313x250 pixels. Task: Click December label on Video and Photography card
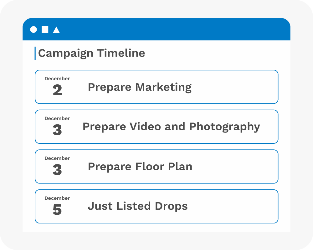pos(57,118)
